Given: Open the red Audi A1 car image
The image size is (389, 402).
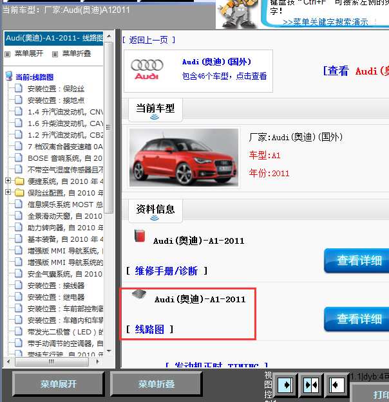Looking at the screenshot, I should tap(184, 158).
